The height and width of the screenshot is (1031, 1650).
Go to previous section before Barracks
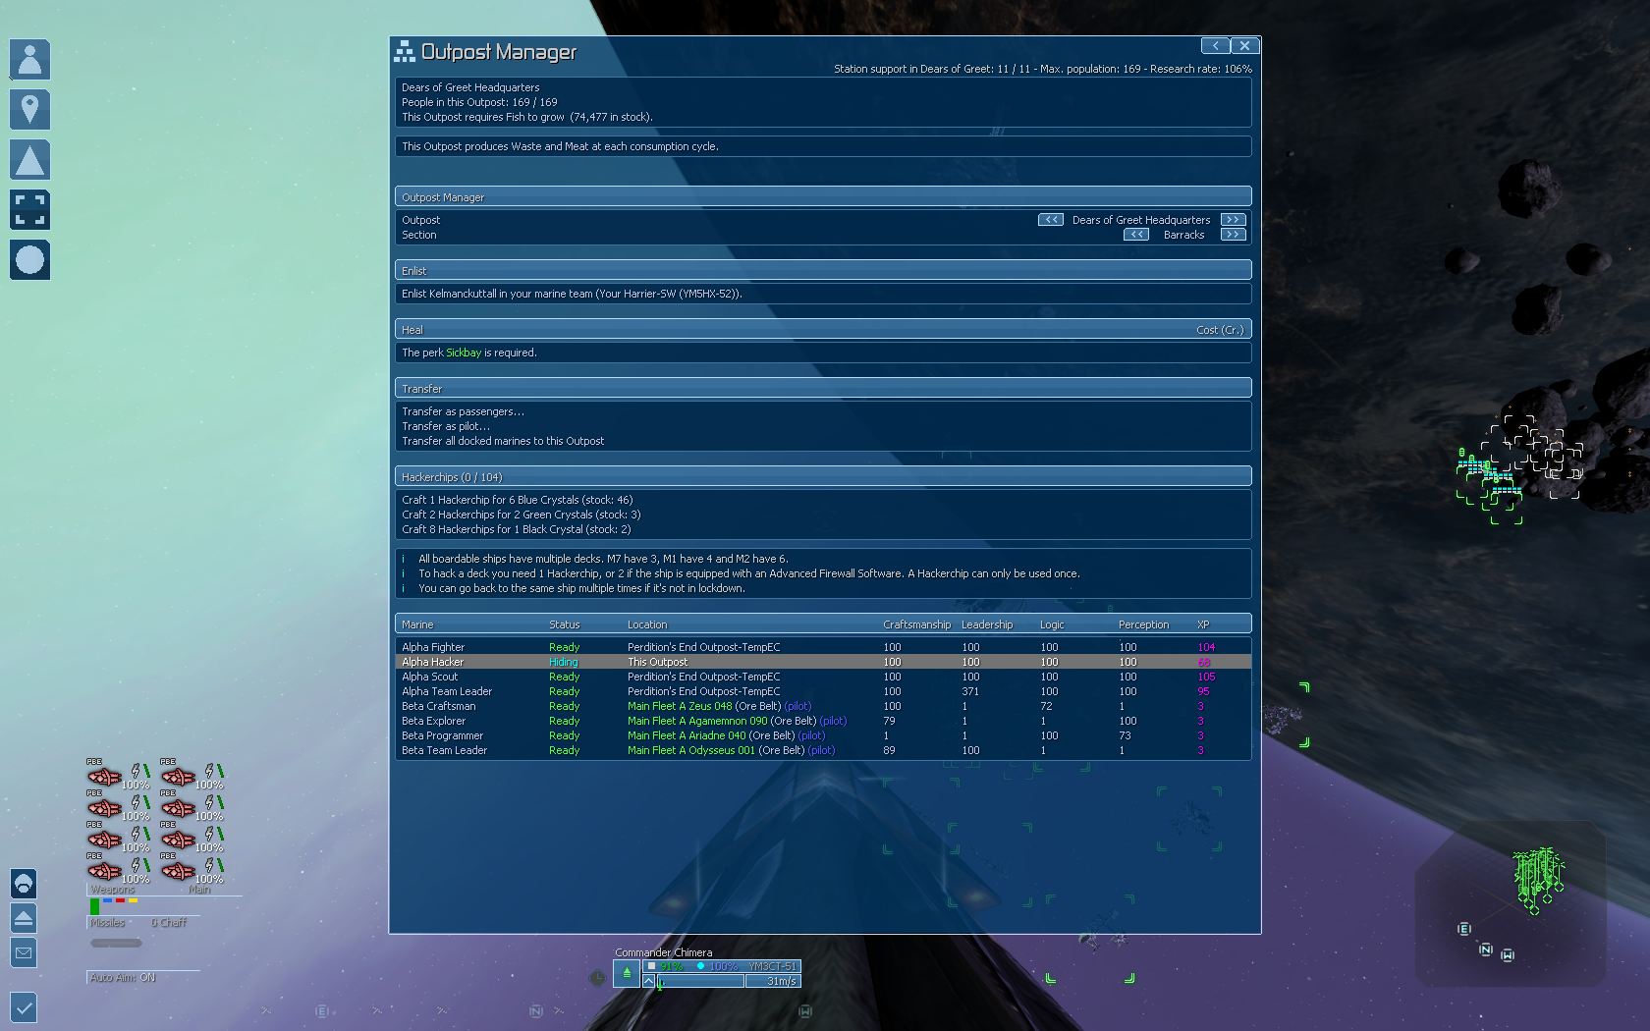1136,235
